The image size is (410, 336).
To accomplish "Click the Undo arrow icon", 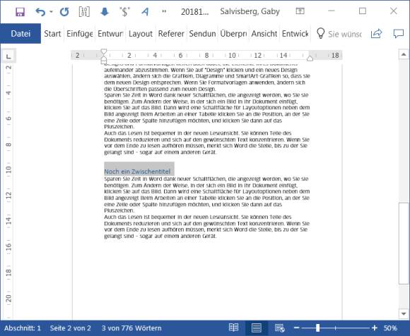I will [40, 12].
